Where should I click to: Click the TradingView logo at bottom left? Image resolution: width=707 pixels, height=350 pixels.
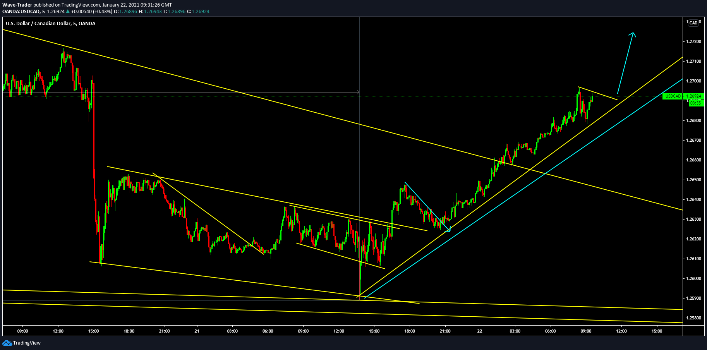click(21, 343)
